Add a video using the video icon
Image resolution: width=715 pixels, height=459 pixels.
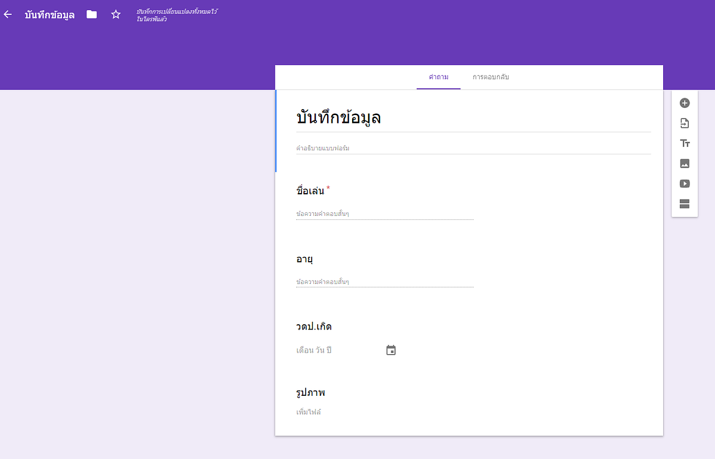[684, 184]
